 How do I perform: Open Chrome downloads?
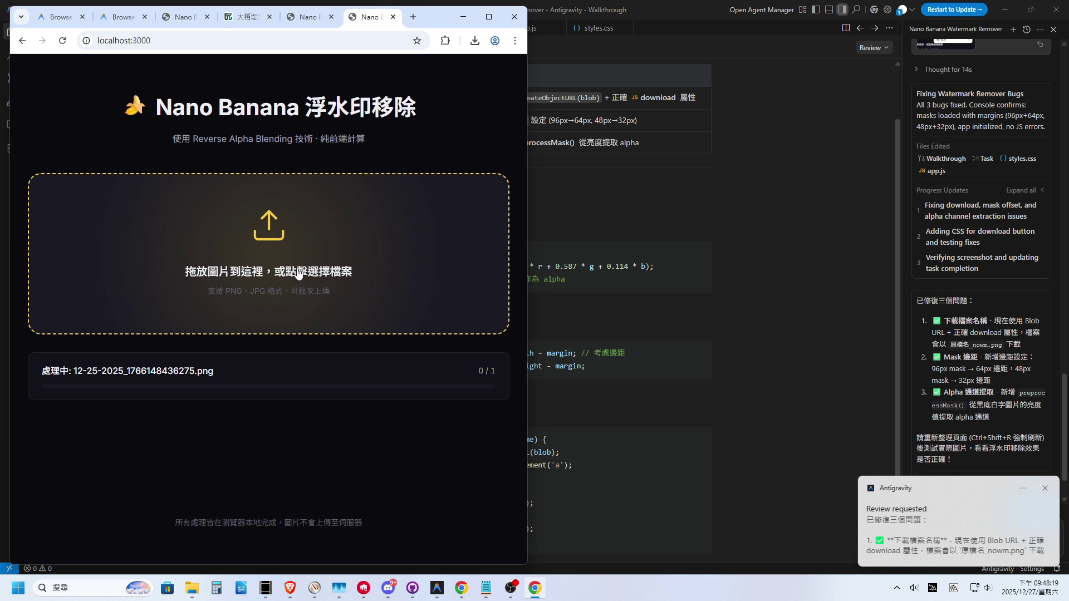[475, 41]
